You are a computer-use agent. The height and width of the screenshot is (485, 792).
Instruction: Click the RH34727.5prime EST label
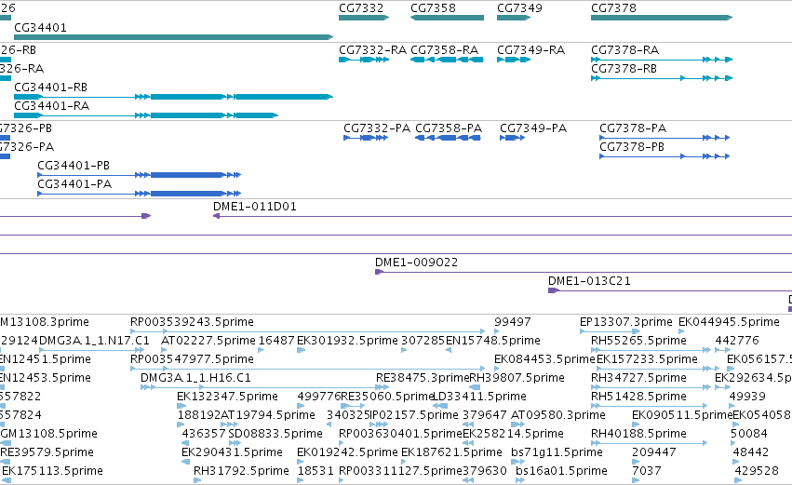tap(638, 378)
